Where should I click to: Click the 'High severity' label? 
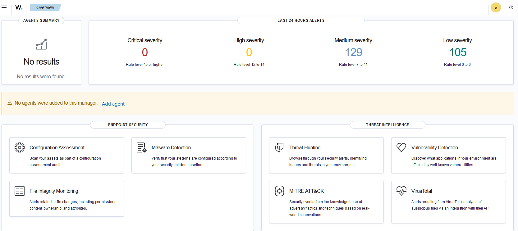tap(249, 40)
